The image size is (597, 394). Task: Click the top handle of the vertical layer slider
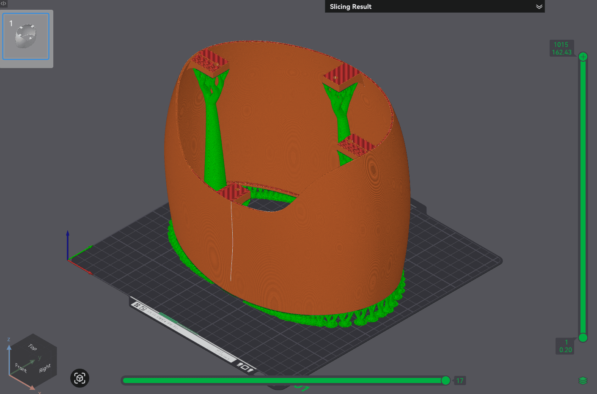[583, 56]
